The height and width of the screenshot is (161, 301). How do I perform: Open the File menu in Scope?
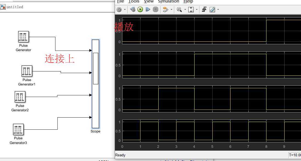120,2
